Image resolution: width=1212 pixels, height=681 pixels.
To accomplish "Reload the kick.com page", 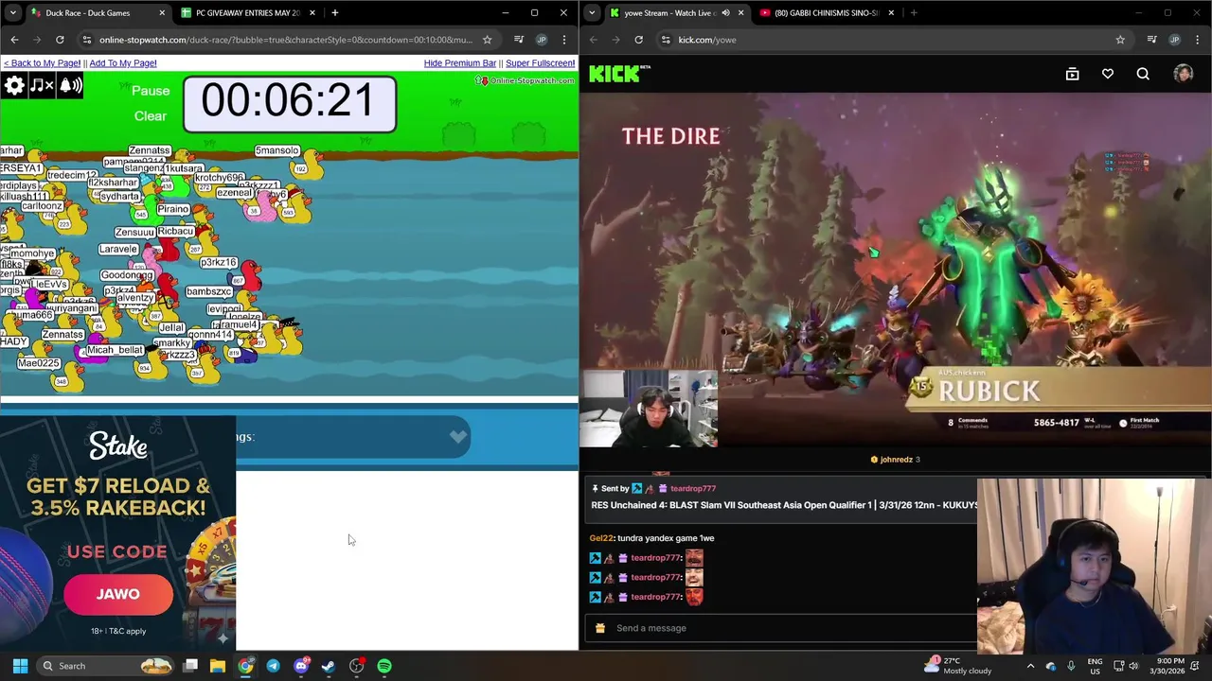I will point(639,40).
